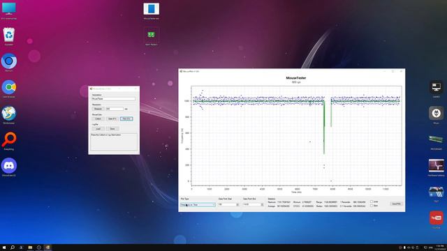Click the Resolution cpi input field
This screenshot has width=447, height=251.
[x=115, y=109]
